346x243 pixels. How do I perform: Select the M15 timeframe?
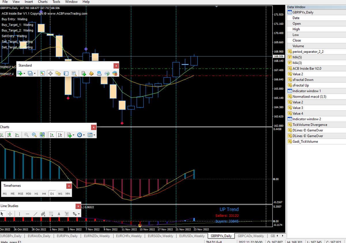[20, 194]
